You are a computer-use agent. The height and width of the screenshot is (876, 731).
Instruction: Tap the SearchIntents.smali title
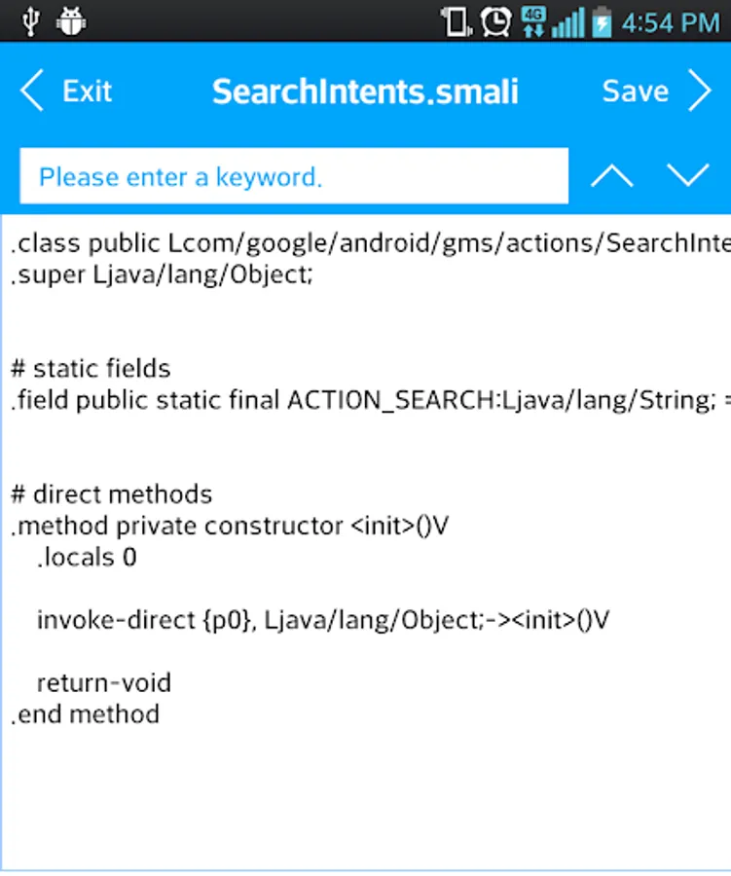click(365, 91)
